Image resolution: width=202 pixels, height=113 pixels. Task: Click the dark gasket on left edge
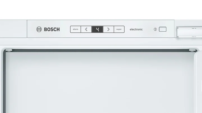click(4, 82)
